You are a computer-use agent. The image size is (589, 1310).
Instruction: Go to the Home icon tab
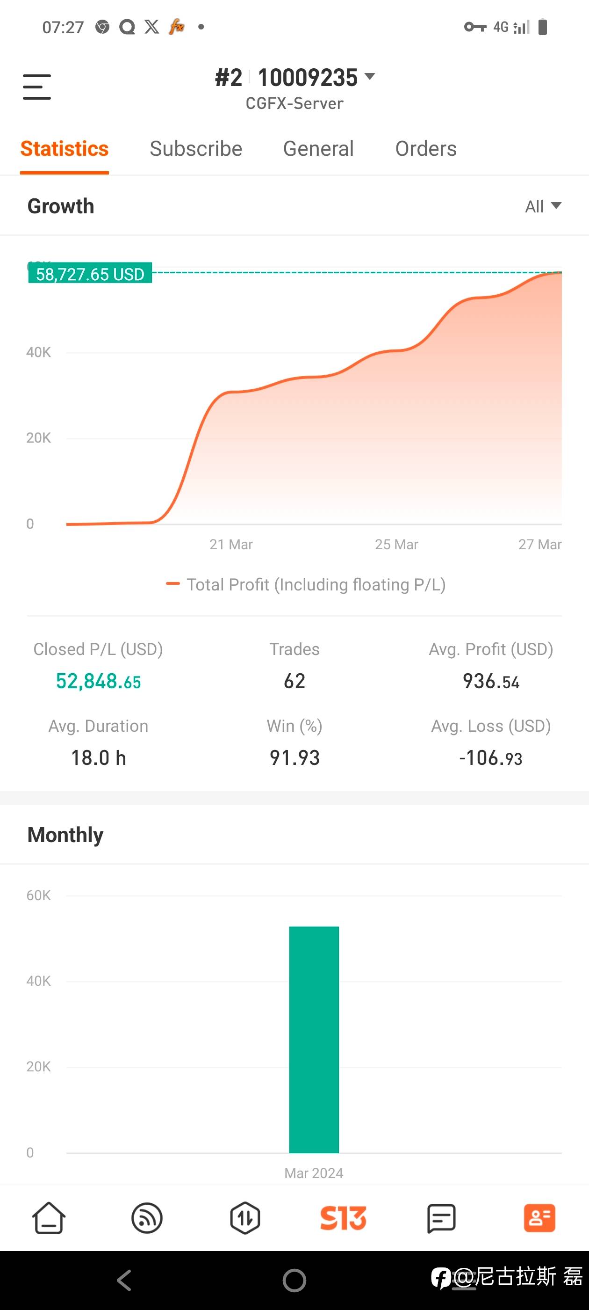pos(49,1218)
